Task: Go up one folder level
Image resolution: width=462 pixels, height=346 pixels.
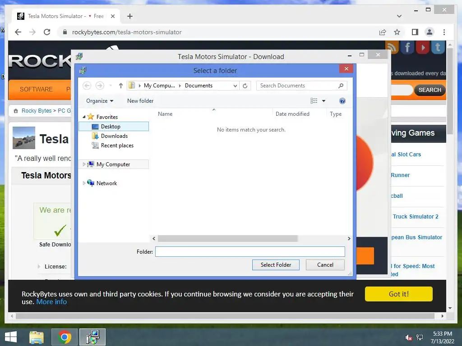Action: pyautogui.click(x=120, y=86)
